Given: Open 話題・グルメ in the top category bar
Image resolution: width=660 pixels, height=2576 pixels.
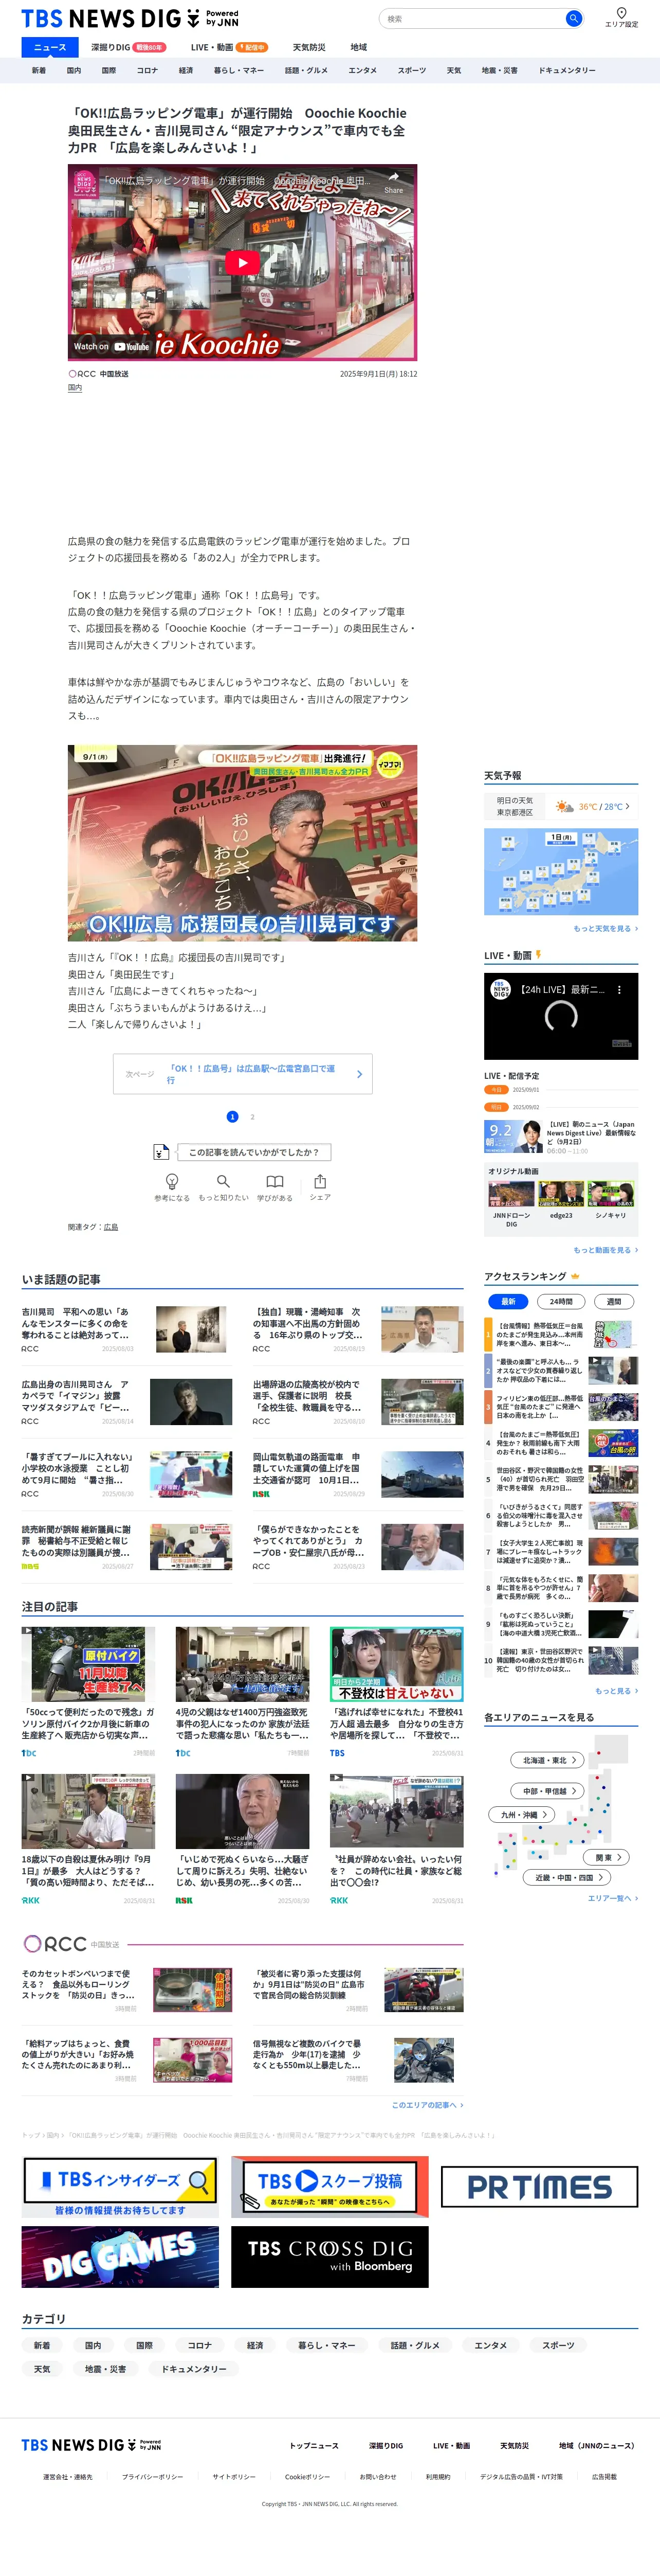Looking at the screenshot, I should [x=305, y=71].
